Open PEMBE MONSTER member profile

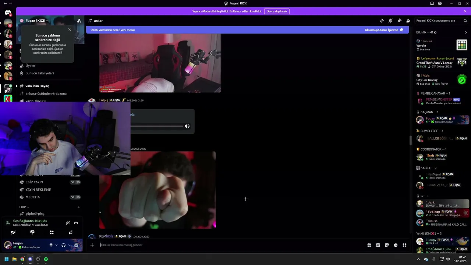442,101
